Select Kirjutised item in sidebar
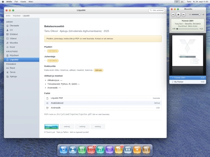The image size is (210, 157). click(x=21, y=55)
